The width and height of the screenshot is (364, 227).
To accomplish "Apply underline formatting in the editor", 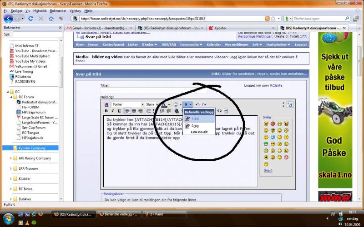I will (119, 111).
